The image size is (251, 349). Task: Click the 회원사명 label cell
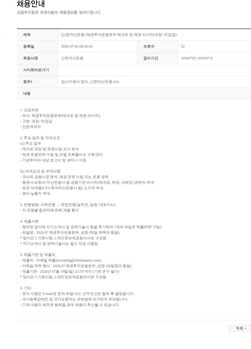pos(37,58)
